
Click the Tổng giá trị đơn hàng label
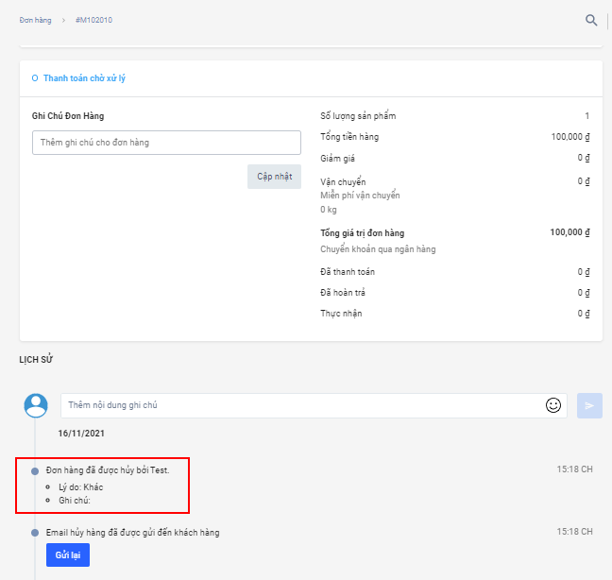pos(362,233)
